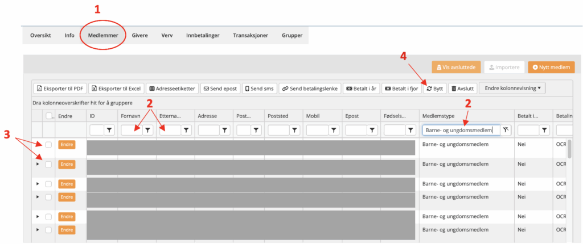Click the Send sms toolbar button
This screenshot has height=244, width=583.
pyautogui.click(x=260, y=89)
